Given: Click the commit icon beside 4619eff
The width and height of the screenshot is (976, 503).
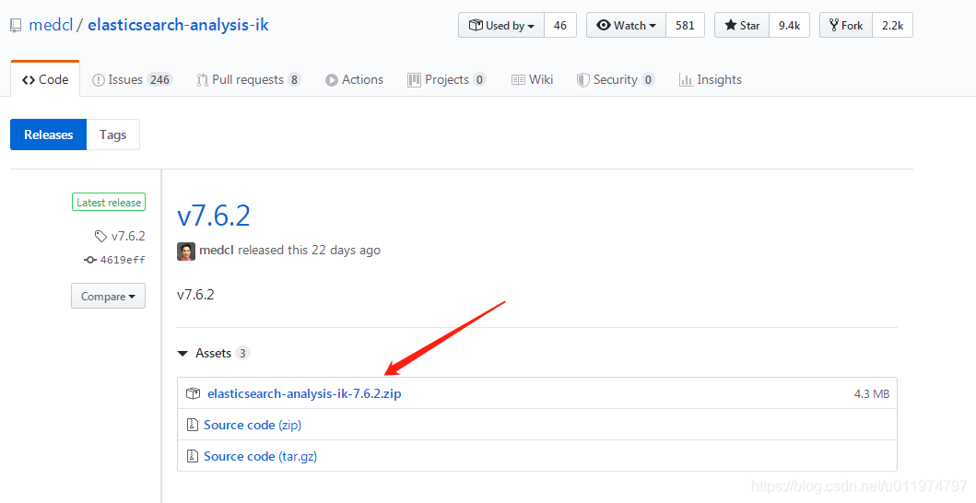Looking at the screenshot, I should [x=90, y=260].
